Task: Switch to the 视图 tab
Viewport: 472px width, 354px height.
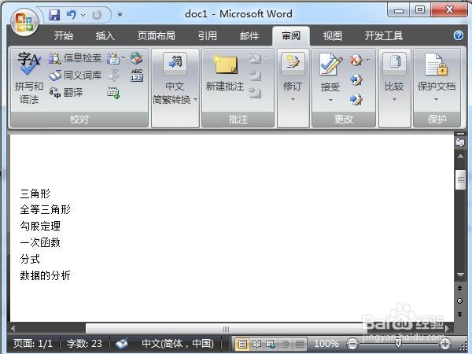Action: [x=332, y=36]
